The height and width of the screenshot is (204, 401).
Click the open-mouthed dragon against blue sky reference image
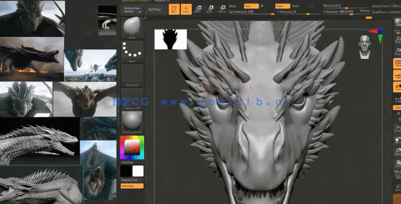pyautogui.click(x=98, y=170)
